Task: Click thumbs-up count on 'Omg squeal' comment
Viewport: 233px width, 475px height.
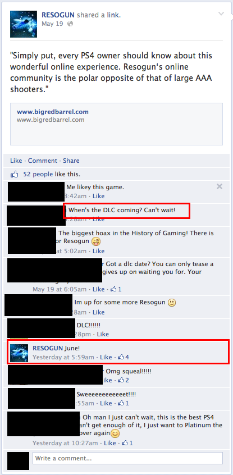Action: pos(124,380)
